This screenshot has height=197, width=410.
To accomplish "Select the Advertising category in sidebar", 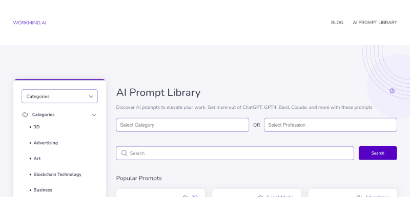I will pyautogui.click(x=46, y=143).
